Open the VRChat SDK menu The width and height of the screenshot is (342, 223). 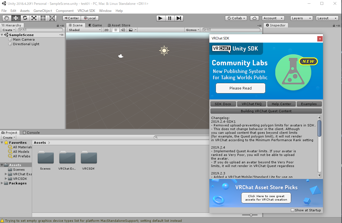click(x=86, y=11)
